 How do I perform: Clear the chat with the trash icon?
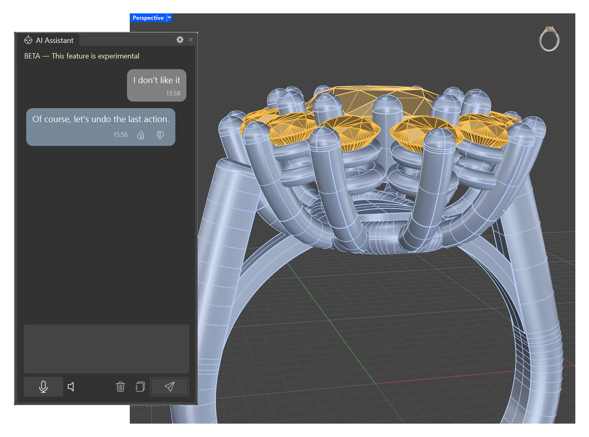pos(121,387)
